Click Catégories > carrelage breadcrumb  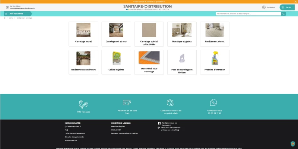click(x=24, y=18)
